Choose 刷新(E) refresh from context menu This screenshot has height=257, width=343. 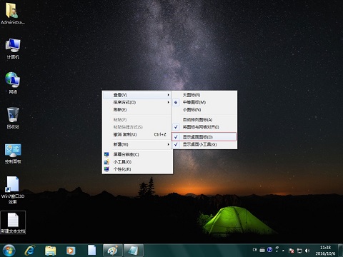pos(137,110)
